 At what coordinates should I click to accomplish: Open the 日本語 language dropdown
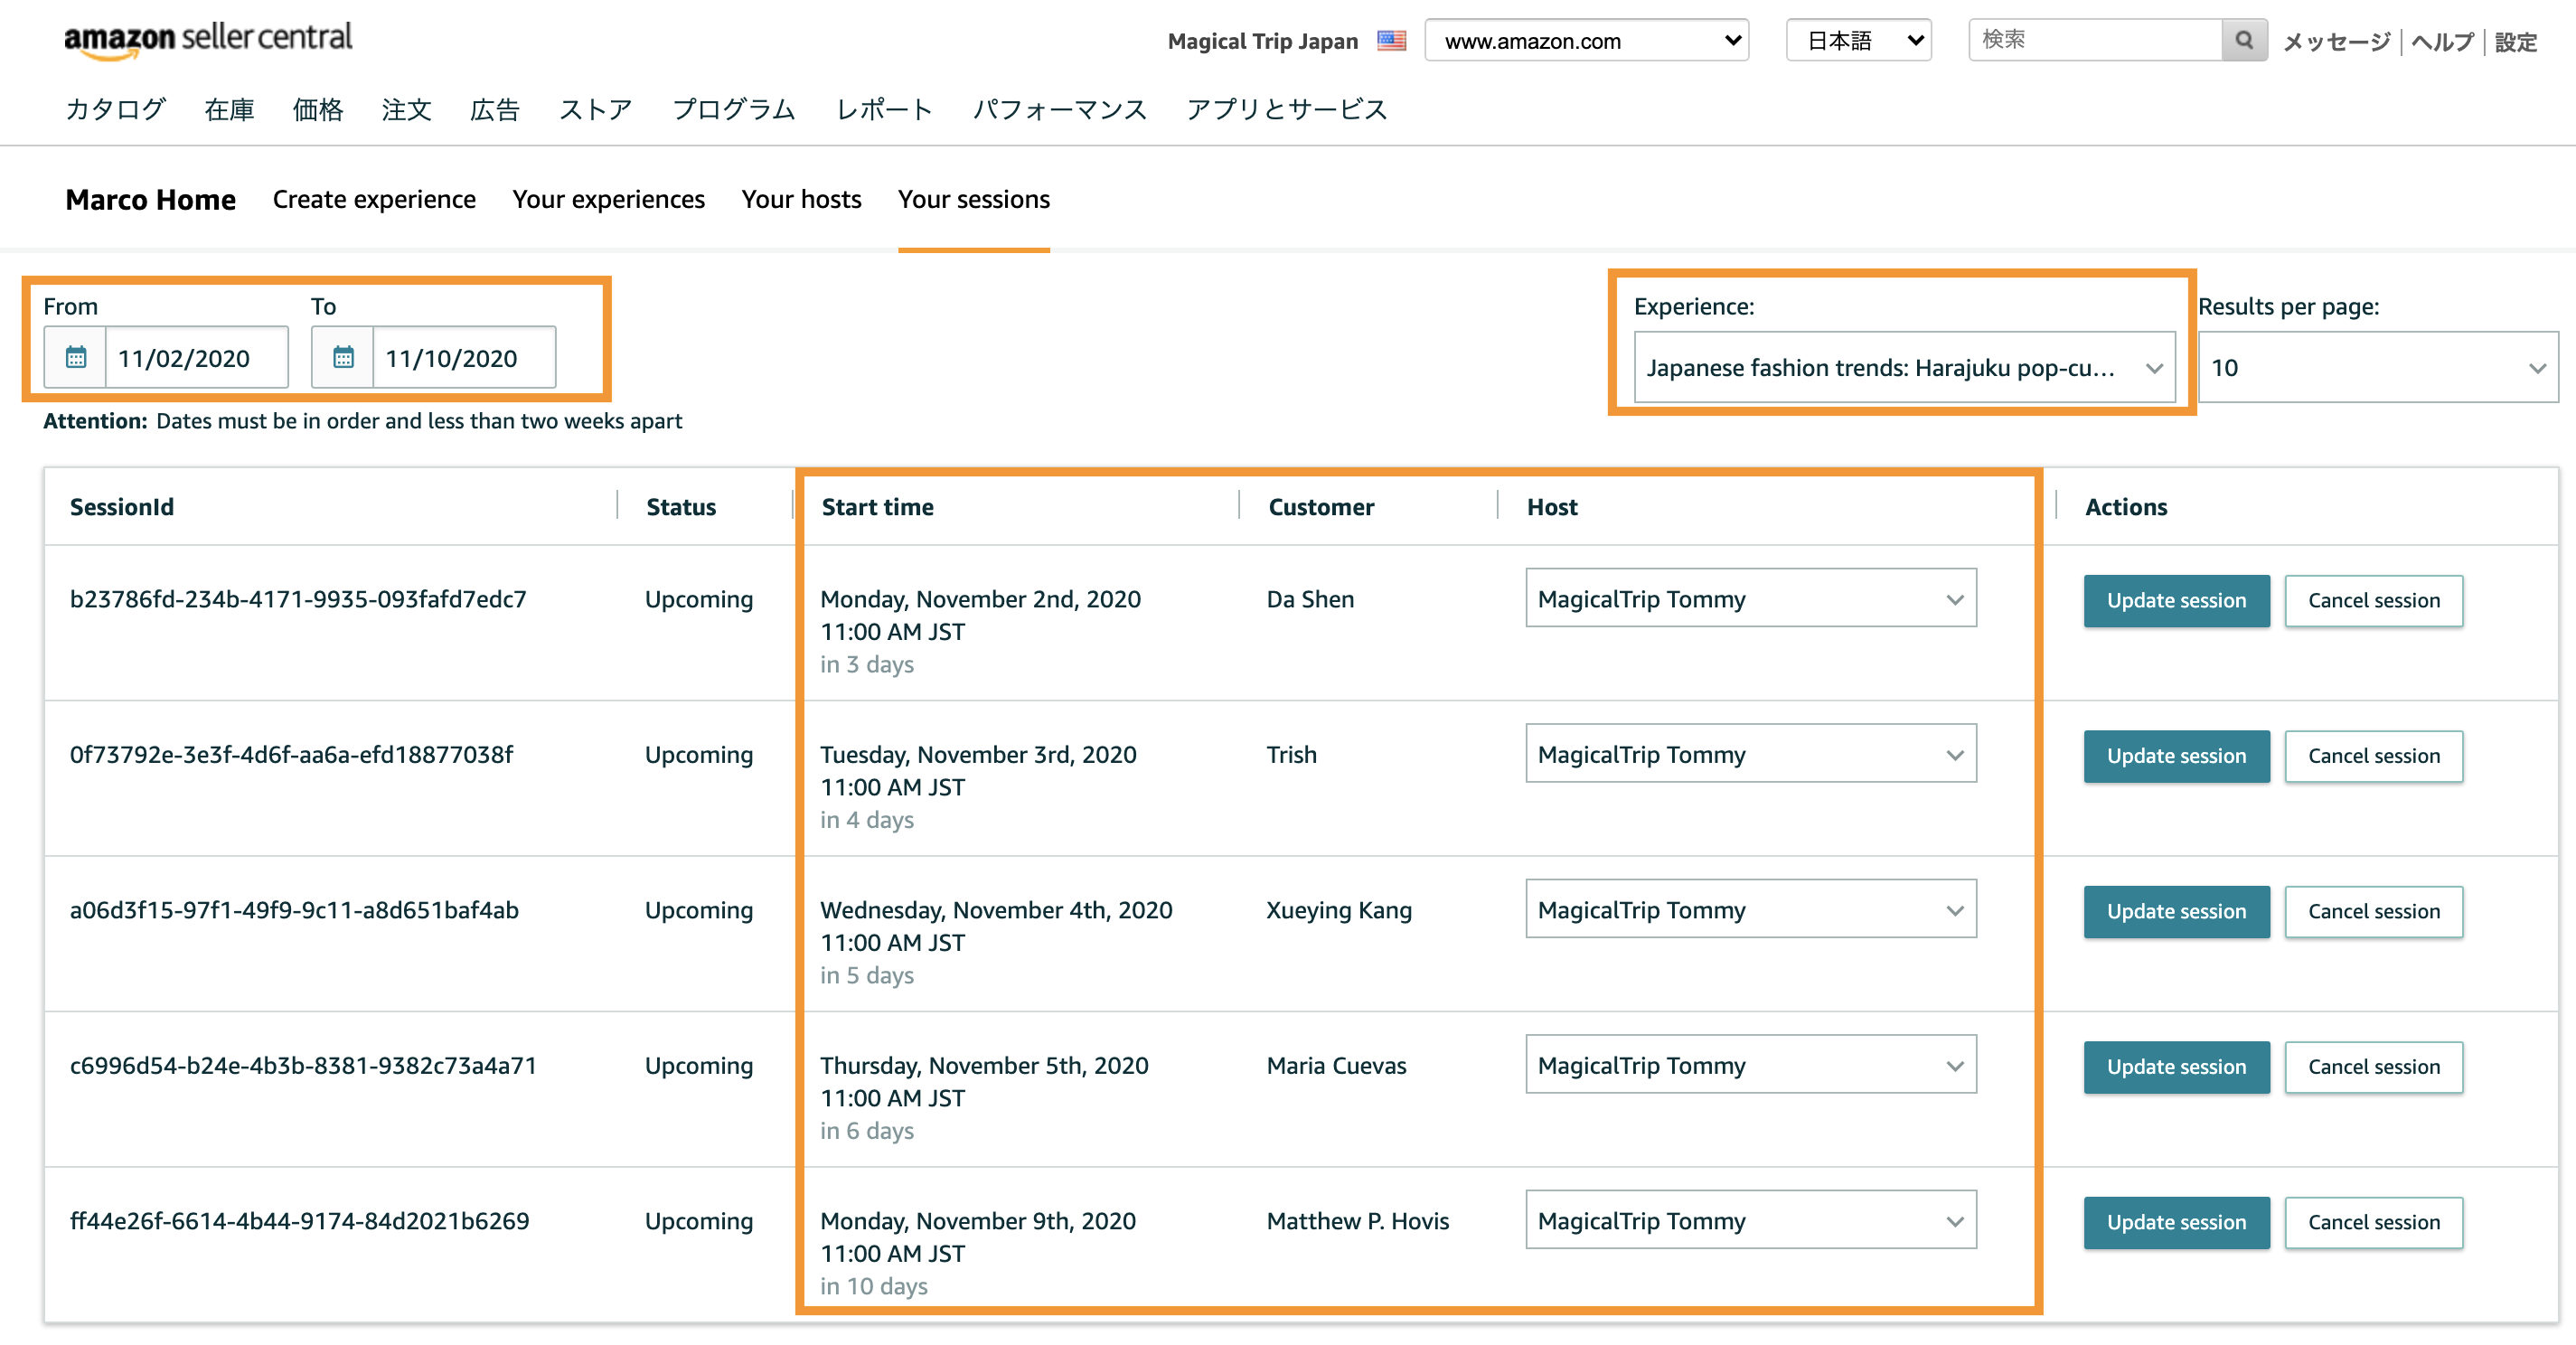click(x=1858, y=41)
